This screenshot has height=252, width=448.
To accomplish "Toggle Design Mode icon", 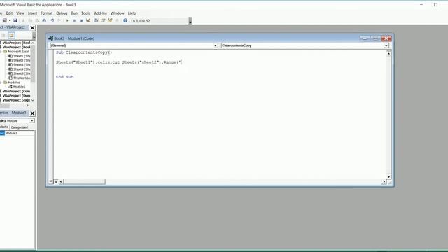I will (88, 20).
